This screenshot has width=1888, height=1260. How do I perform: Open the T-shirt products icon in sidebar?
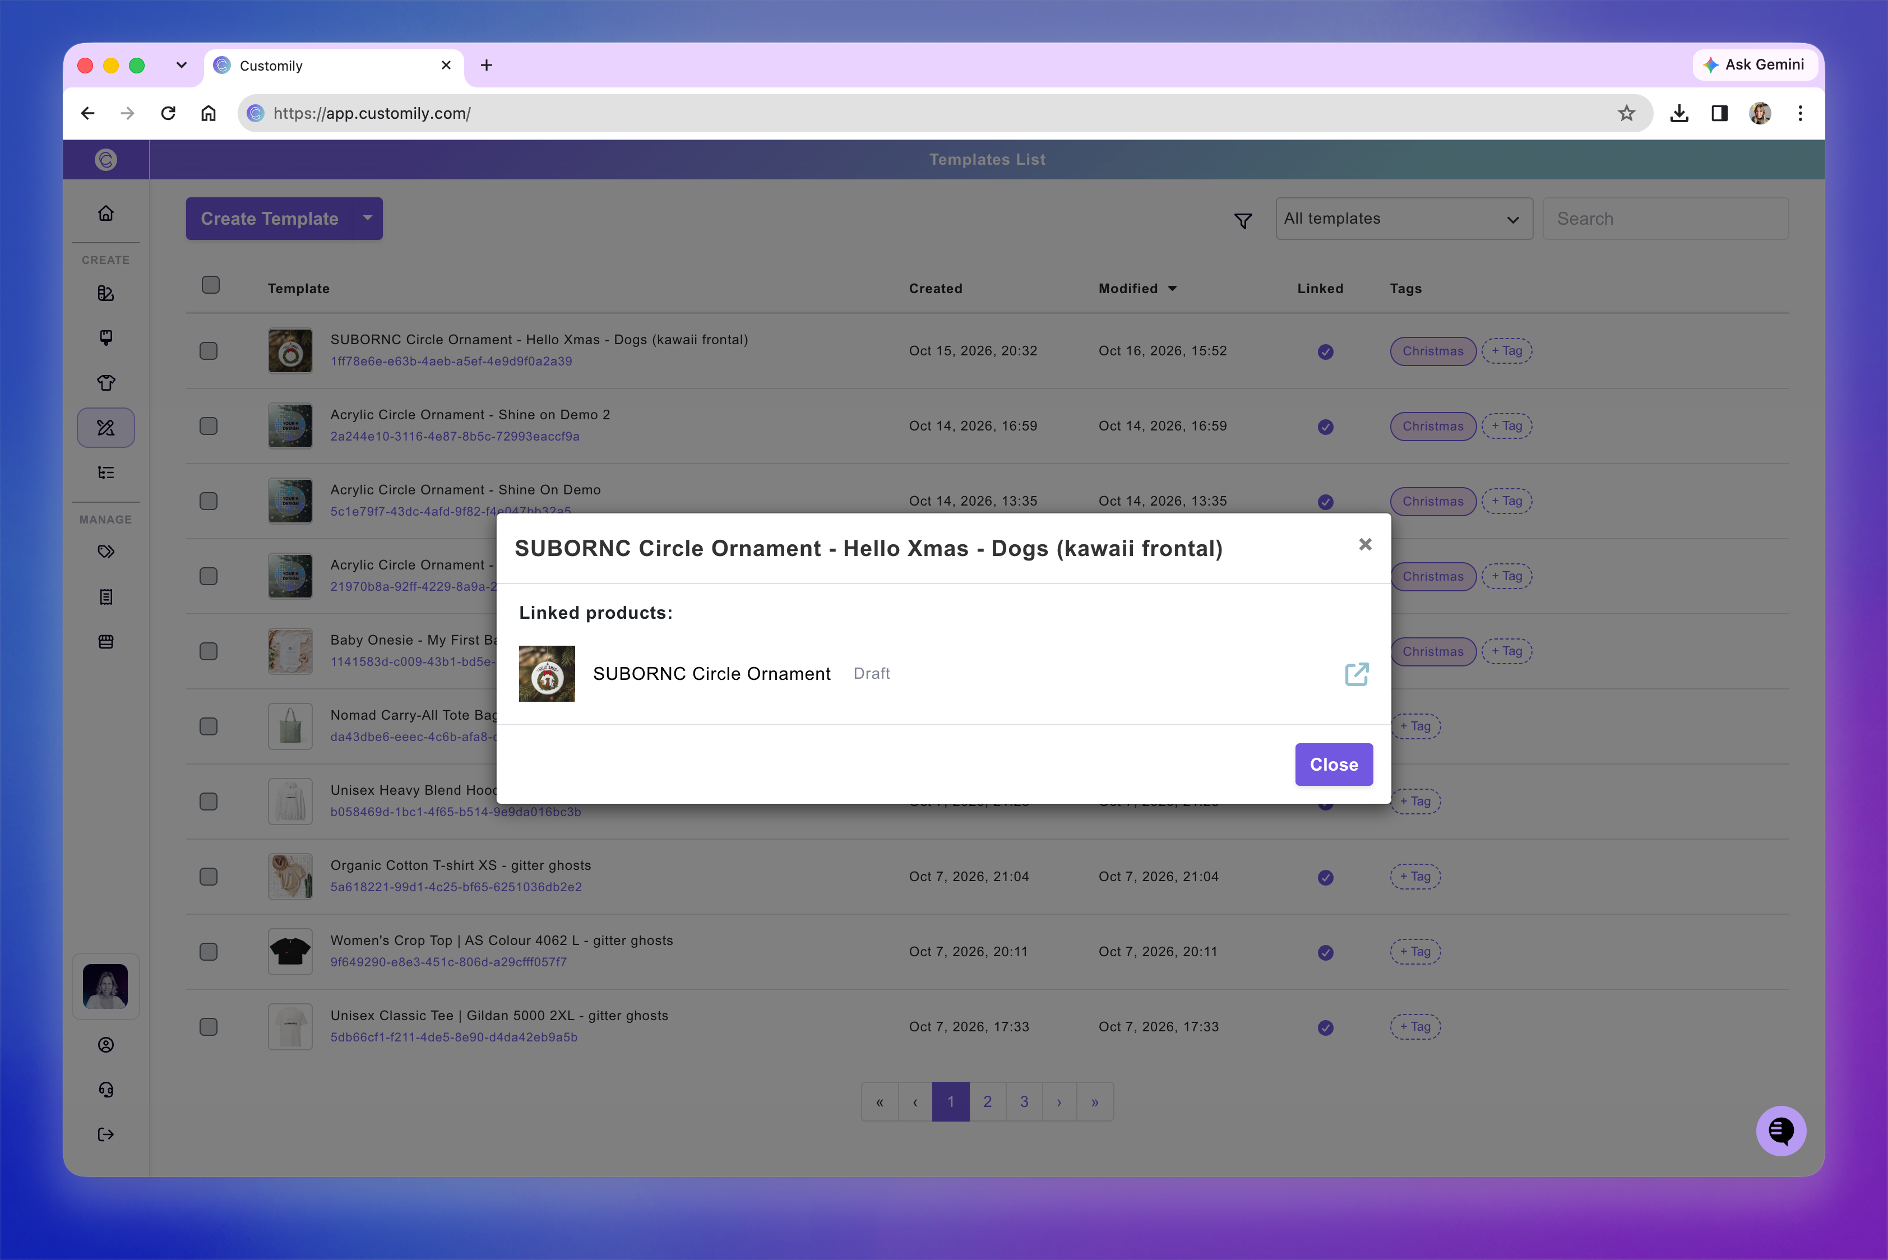105,382
